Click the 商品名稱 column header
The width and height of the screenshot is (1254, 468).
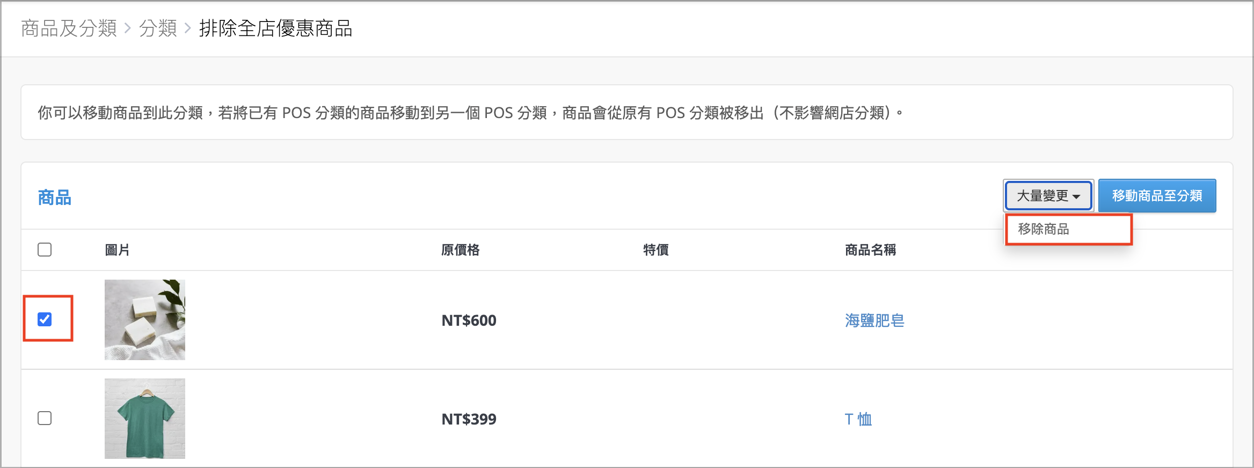point(870,250)
